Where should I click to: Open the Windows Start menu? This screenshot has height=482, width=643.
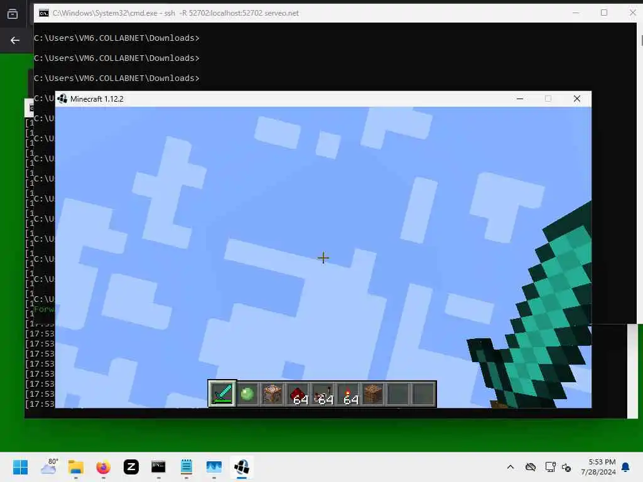pos(21,467)
